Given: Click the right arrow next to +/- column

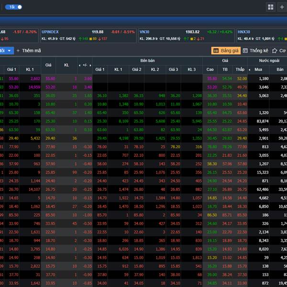Looking at the screenshot, I should [x=90, y=65].
